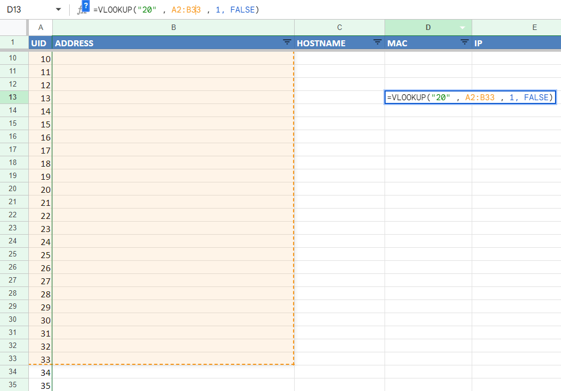Screen dimensions: 561x391
Task: Click UID cell containing 28
Action: pos(40,294)
